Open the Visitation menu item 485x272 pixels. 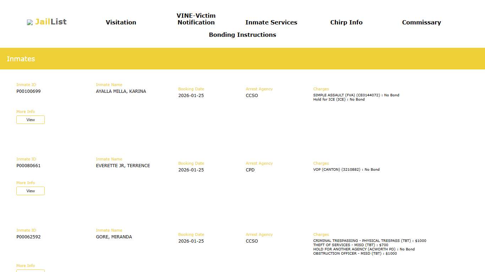[x=121, y=22]
